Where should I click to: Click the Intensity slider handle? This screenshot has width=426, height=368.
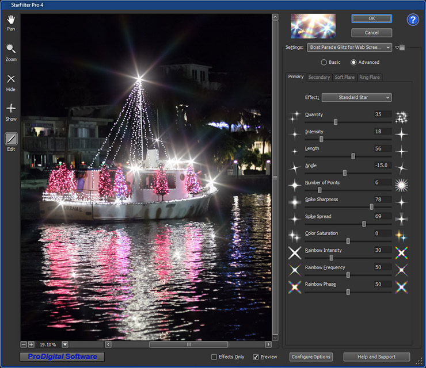coord(321,139)
